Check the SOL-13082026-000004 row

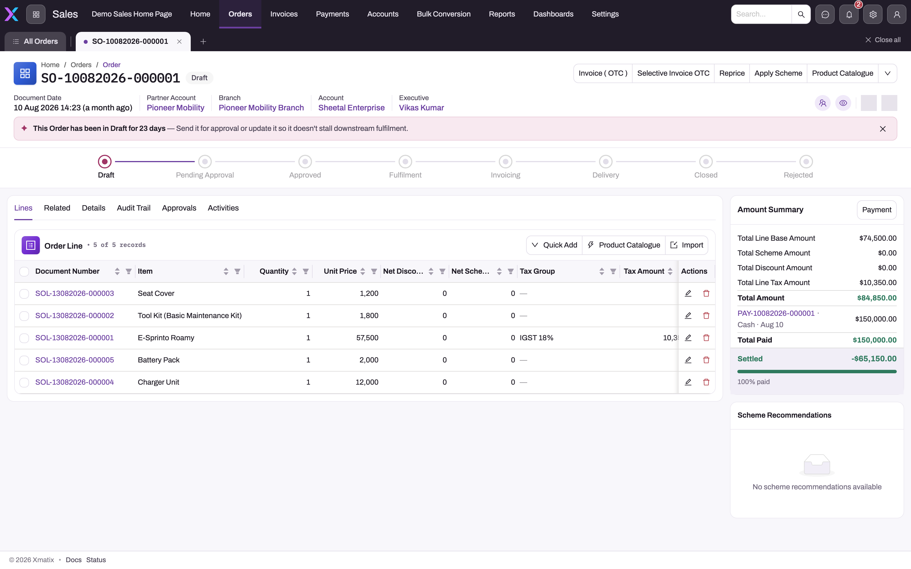click(x=24, y=383)
